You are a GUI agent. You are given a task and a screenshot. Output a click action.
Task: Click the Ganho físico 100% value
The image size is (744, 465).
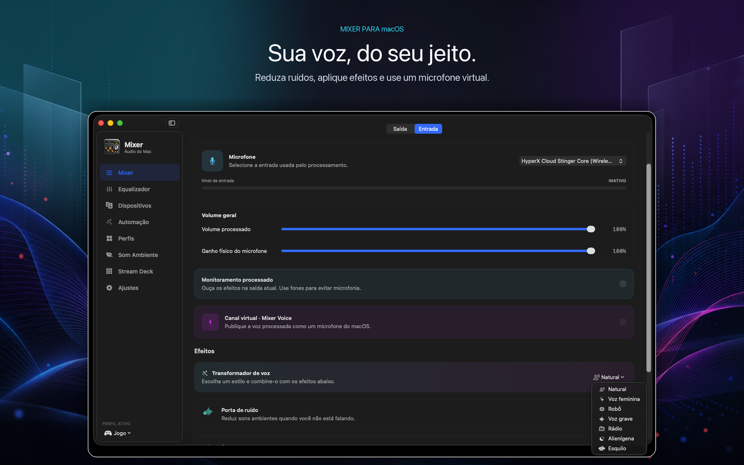619,251
